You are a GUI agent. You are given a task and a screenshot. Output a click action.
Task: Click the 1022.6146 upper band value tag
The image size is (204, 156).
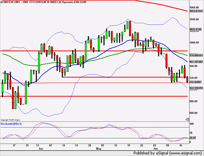[196, 29]
